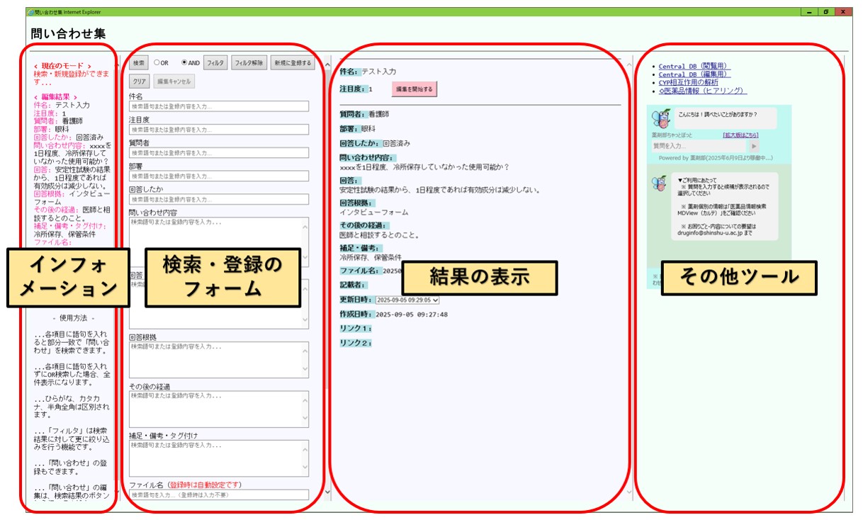The height and width of the screenshot is (520, 863).
Task: Click the フィルタ button
Action: pyautogui.click(x=215, y=63)
